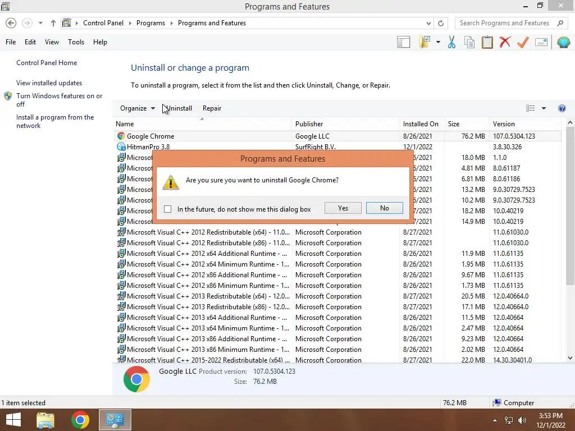Select the HitmanPro 3.8 row

[x=337, y=146]
